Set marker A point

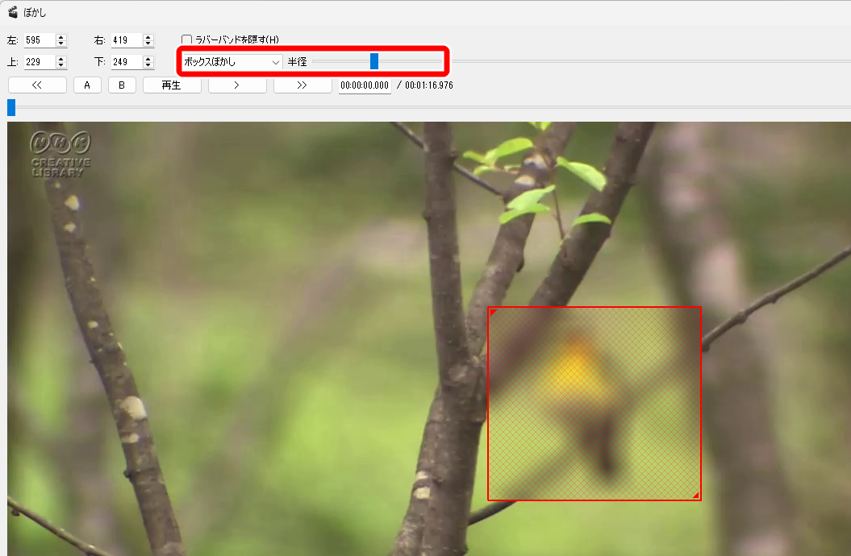[x=87, y=85]
